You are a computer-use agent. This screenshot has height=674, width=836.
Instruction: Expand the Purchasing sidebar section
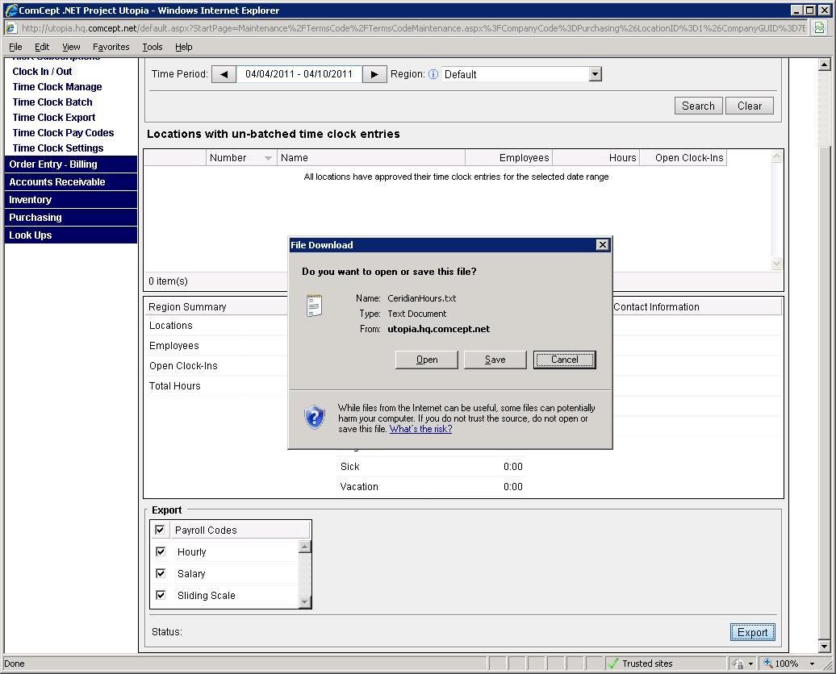click(36, 218)
